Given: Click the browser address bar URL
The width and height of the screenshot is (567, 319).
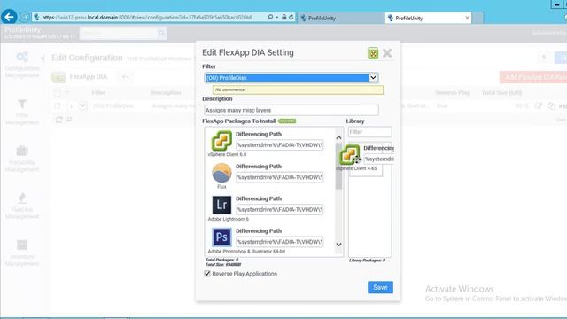Looking at the screenshot, I should (147, 17).
